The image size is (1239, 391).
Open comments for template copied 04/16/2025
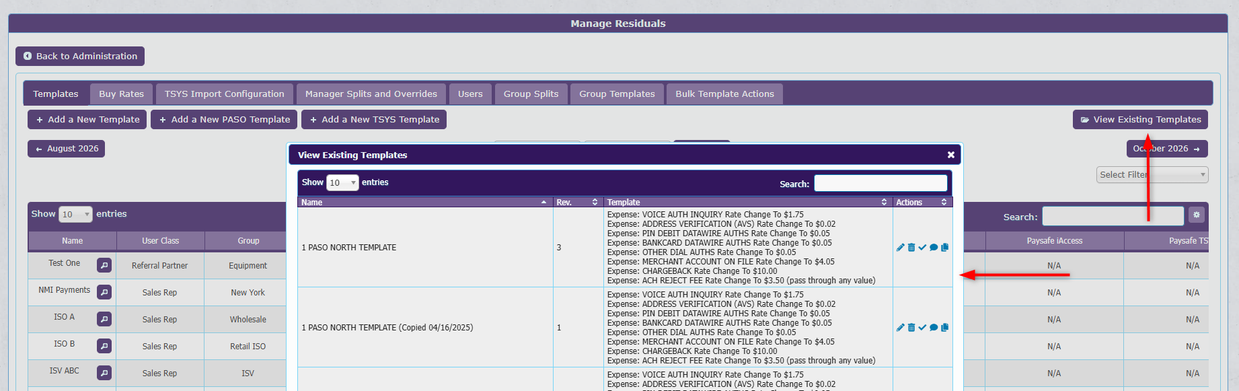(934, 328)
